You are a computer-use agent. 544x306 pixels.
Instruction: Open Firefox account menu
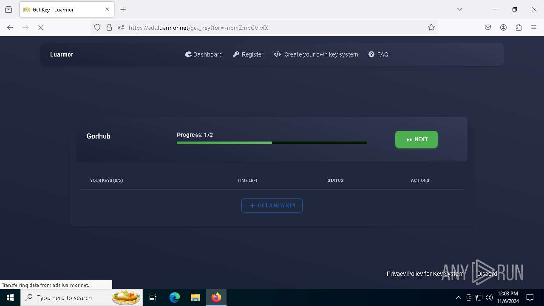pyautogui.click(x=503, y=28)
